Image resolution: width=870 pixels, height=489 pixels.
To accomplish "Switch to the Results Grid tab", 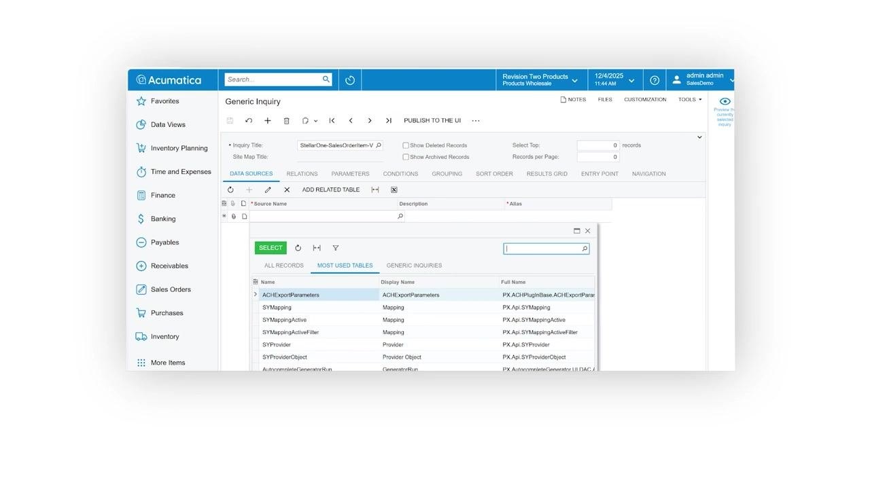I will 546,174.
